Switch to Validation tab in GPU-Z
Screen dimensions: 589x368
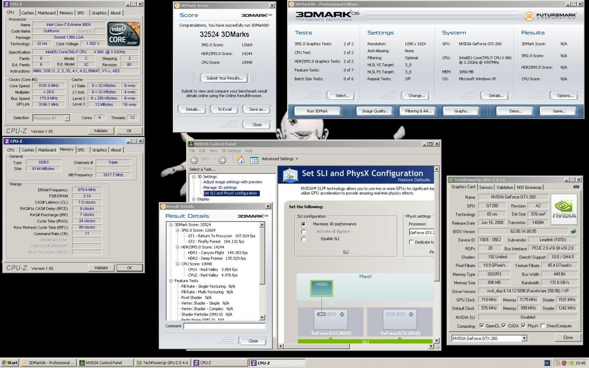point(505,188)
